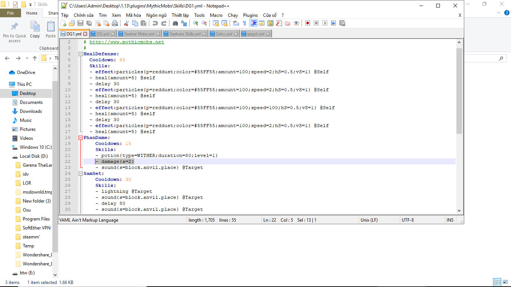This screenshot has height=287, width=511.
Task: Click the Explorer back navigation arrow
Action: (7, 58)
